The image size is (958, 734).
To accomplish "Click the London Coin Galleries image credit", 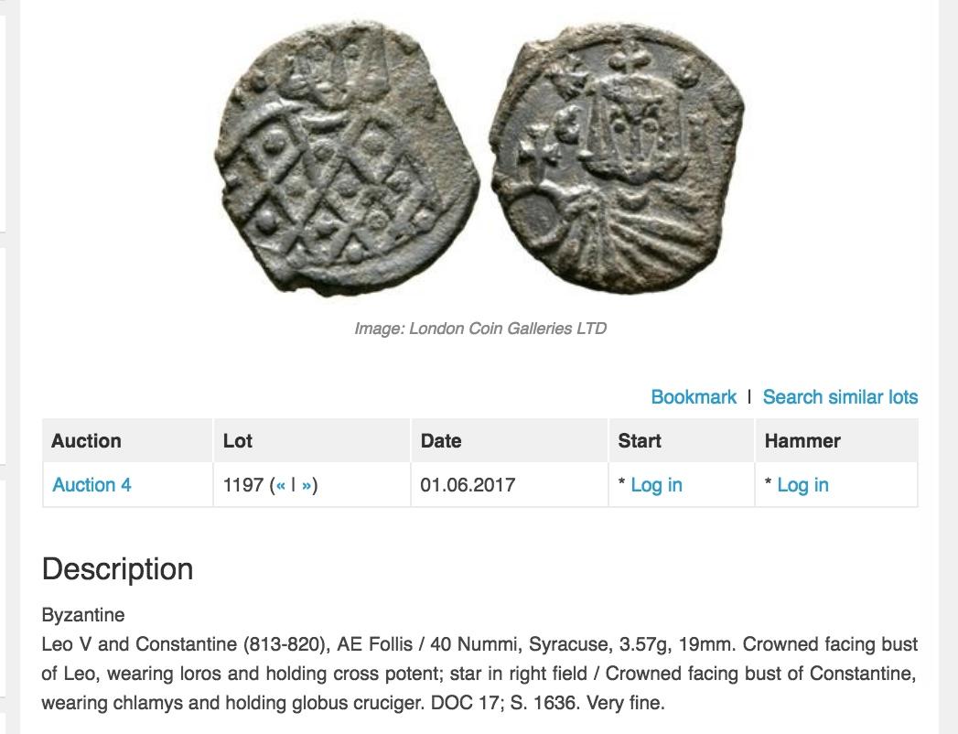I will 480,329.
